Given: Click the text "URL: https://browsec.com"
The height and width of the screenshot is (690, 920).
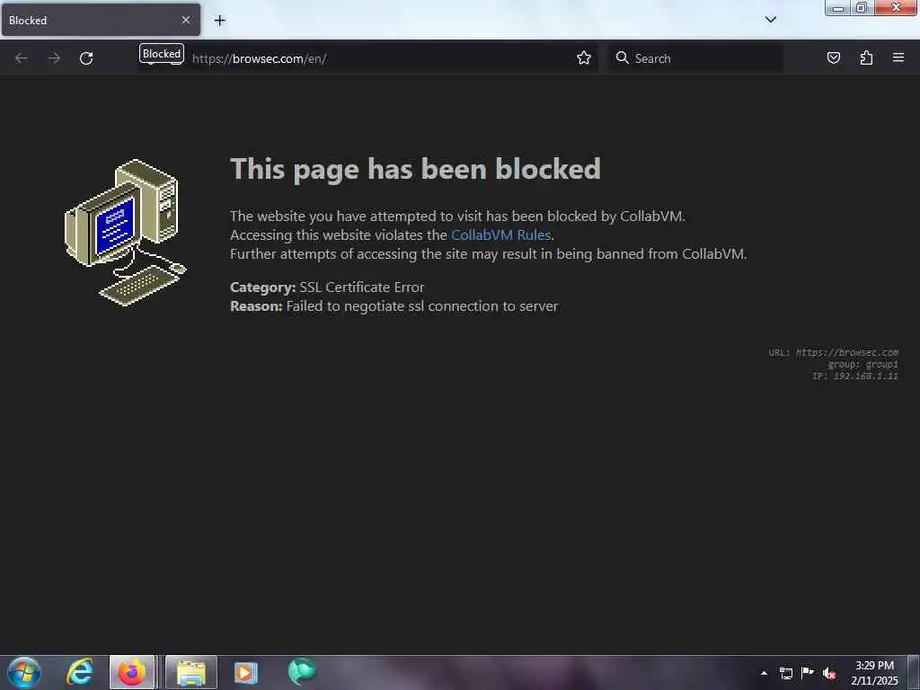Looking at the screenshot, I should (x=833, y=352).
